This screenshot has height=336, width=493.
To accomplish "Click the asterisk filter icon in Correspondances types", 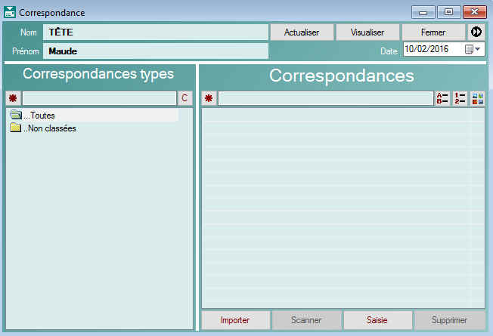I will point(13,99).
